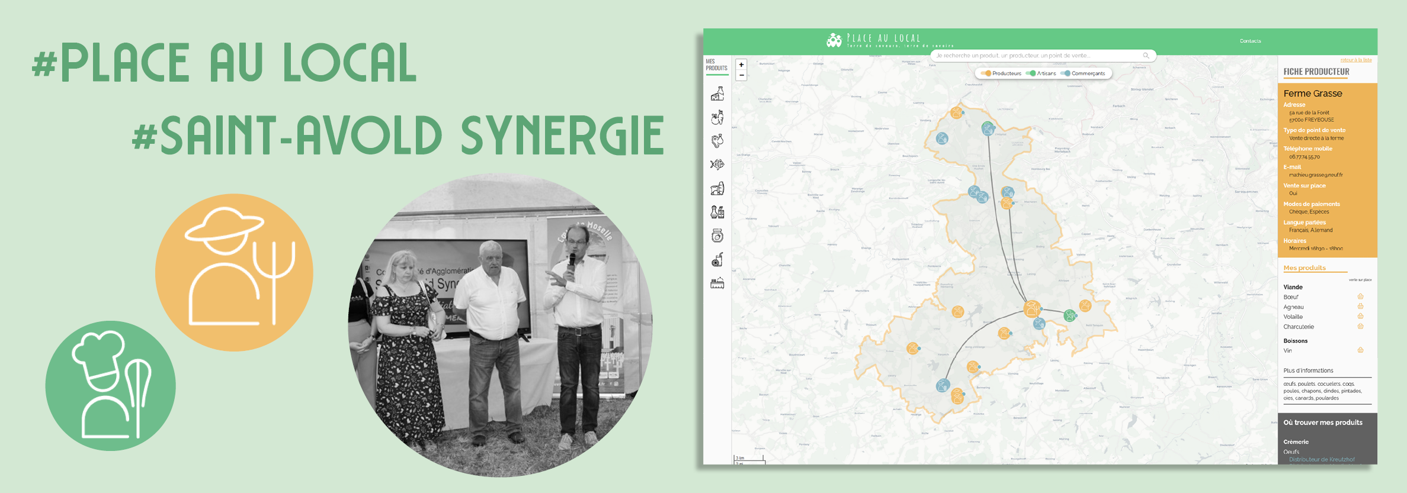Click the 'Où trouver mes produits' section header

[1323, 423]
